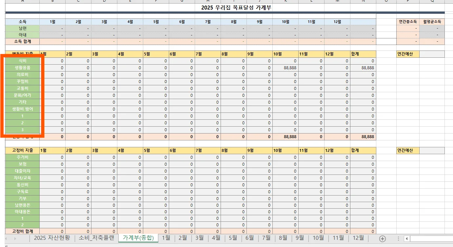
Task: Select the 자녀/교육 category cell
Action: (x=22, y=178)
